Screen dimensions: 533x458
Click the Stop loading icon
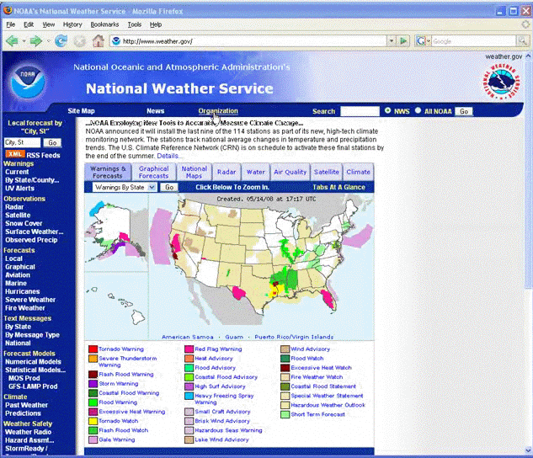(80, 41)
